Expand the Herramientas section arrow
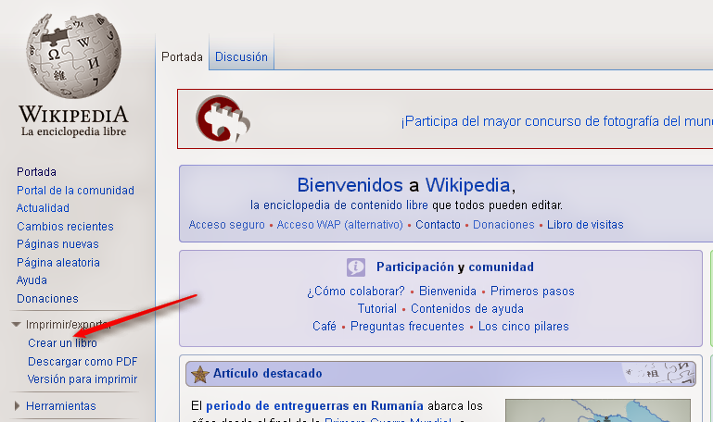713x422 pixels. tap(17, 405)
